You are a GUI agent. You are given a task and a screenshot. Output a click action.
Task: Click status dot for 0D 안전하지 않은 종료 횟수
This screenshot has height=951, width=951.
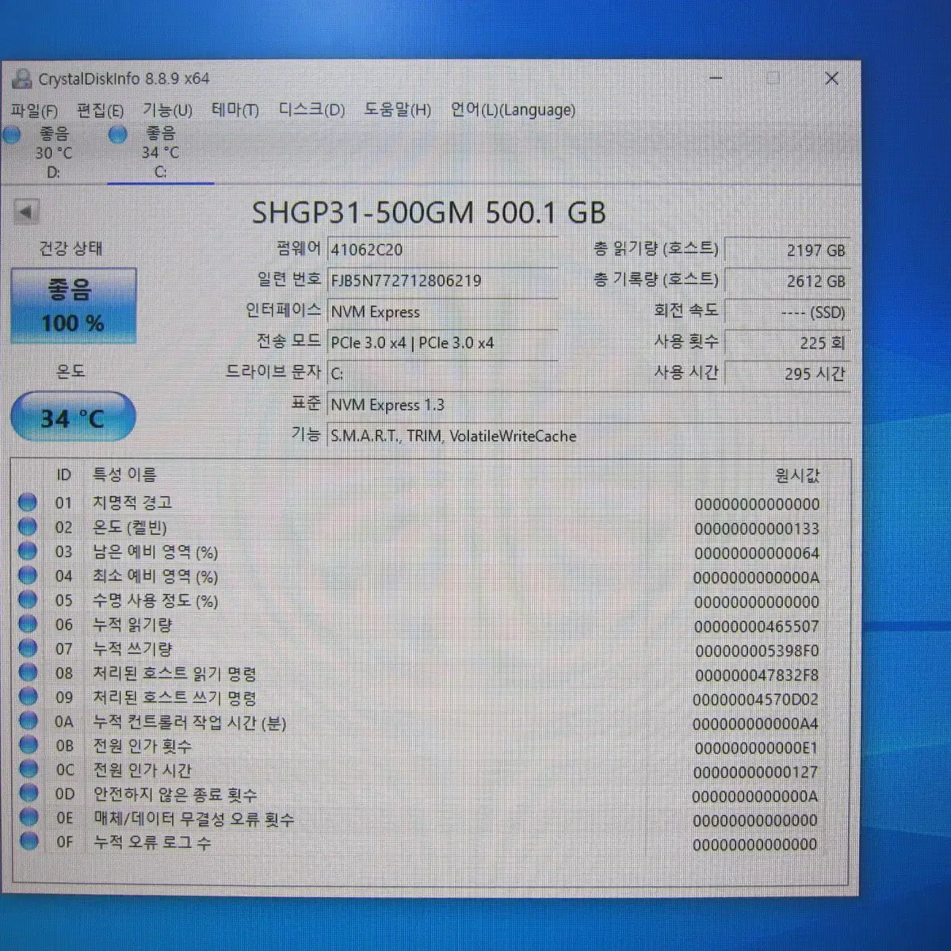tap(29, 793)
